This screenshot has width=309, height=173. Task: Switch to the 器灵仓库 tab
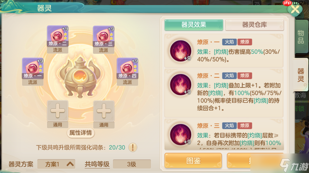coord(255,25)
